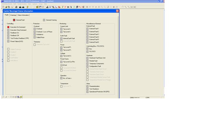Click the grayed Save diskette icon
The image size is (203, 135).
[12, 7]
